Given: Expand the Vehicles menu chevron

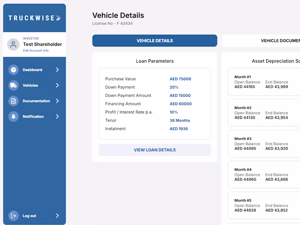Looking at the screenshot, I should coord(57,85).
